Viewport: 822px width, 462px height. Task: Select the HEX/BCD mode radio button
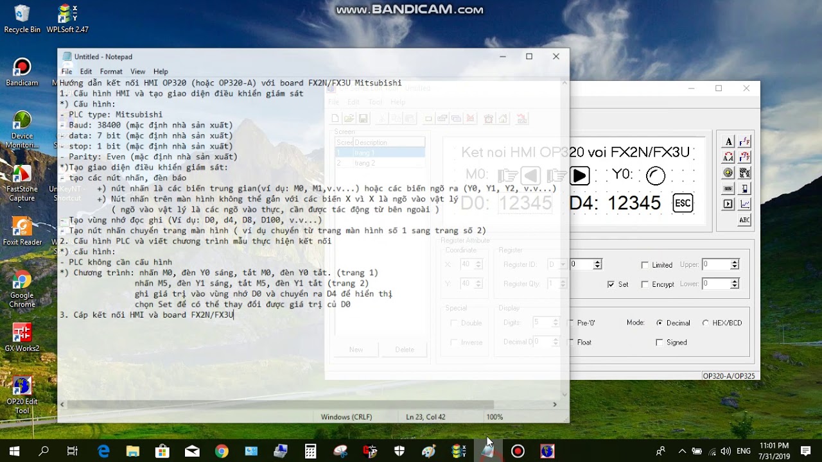click(x=706, y=323)
